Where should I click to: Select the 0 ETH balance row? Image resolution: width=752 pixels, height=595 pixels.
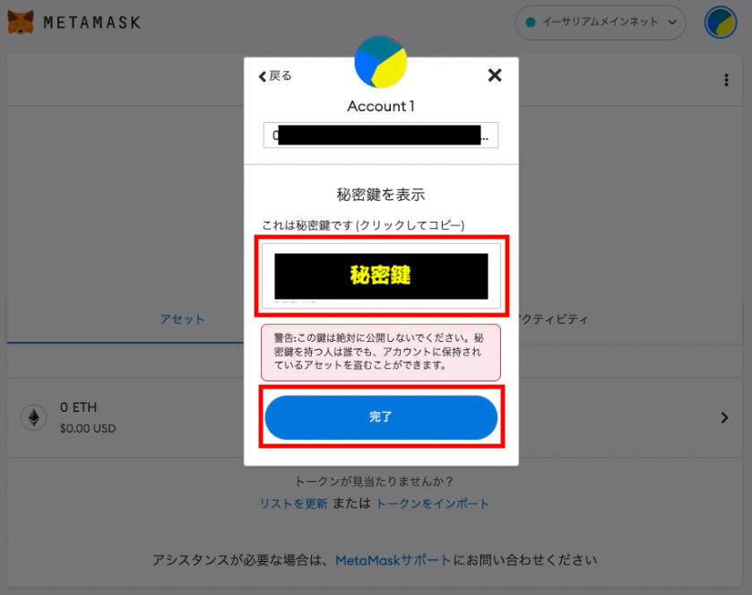click(375, 417)
